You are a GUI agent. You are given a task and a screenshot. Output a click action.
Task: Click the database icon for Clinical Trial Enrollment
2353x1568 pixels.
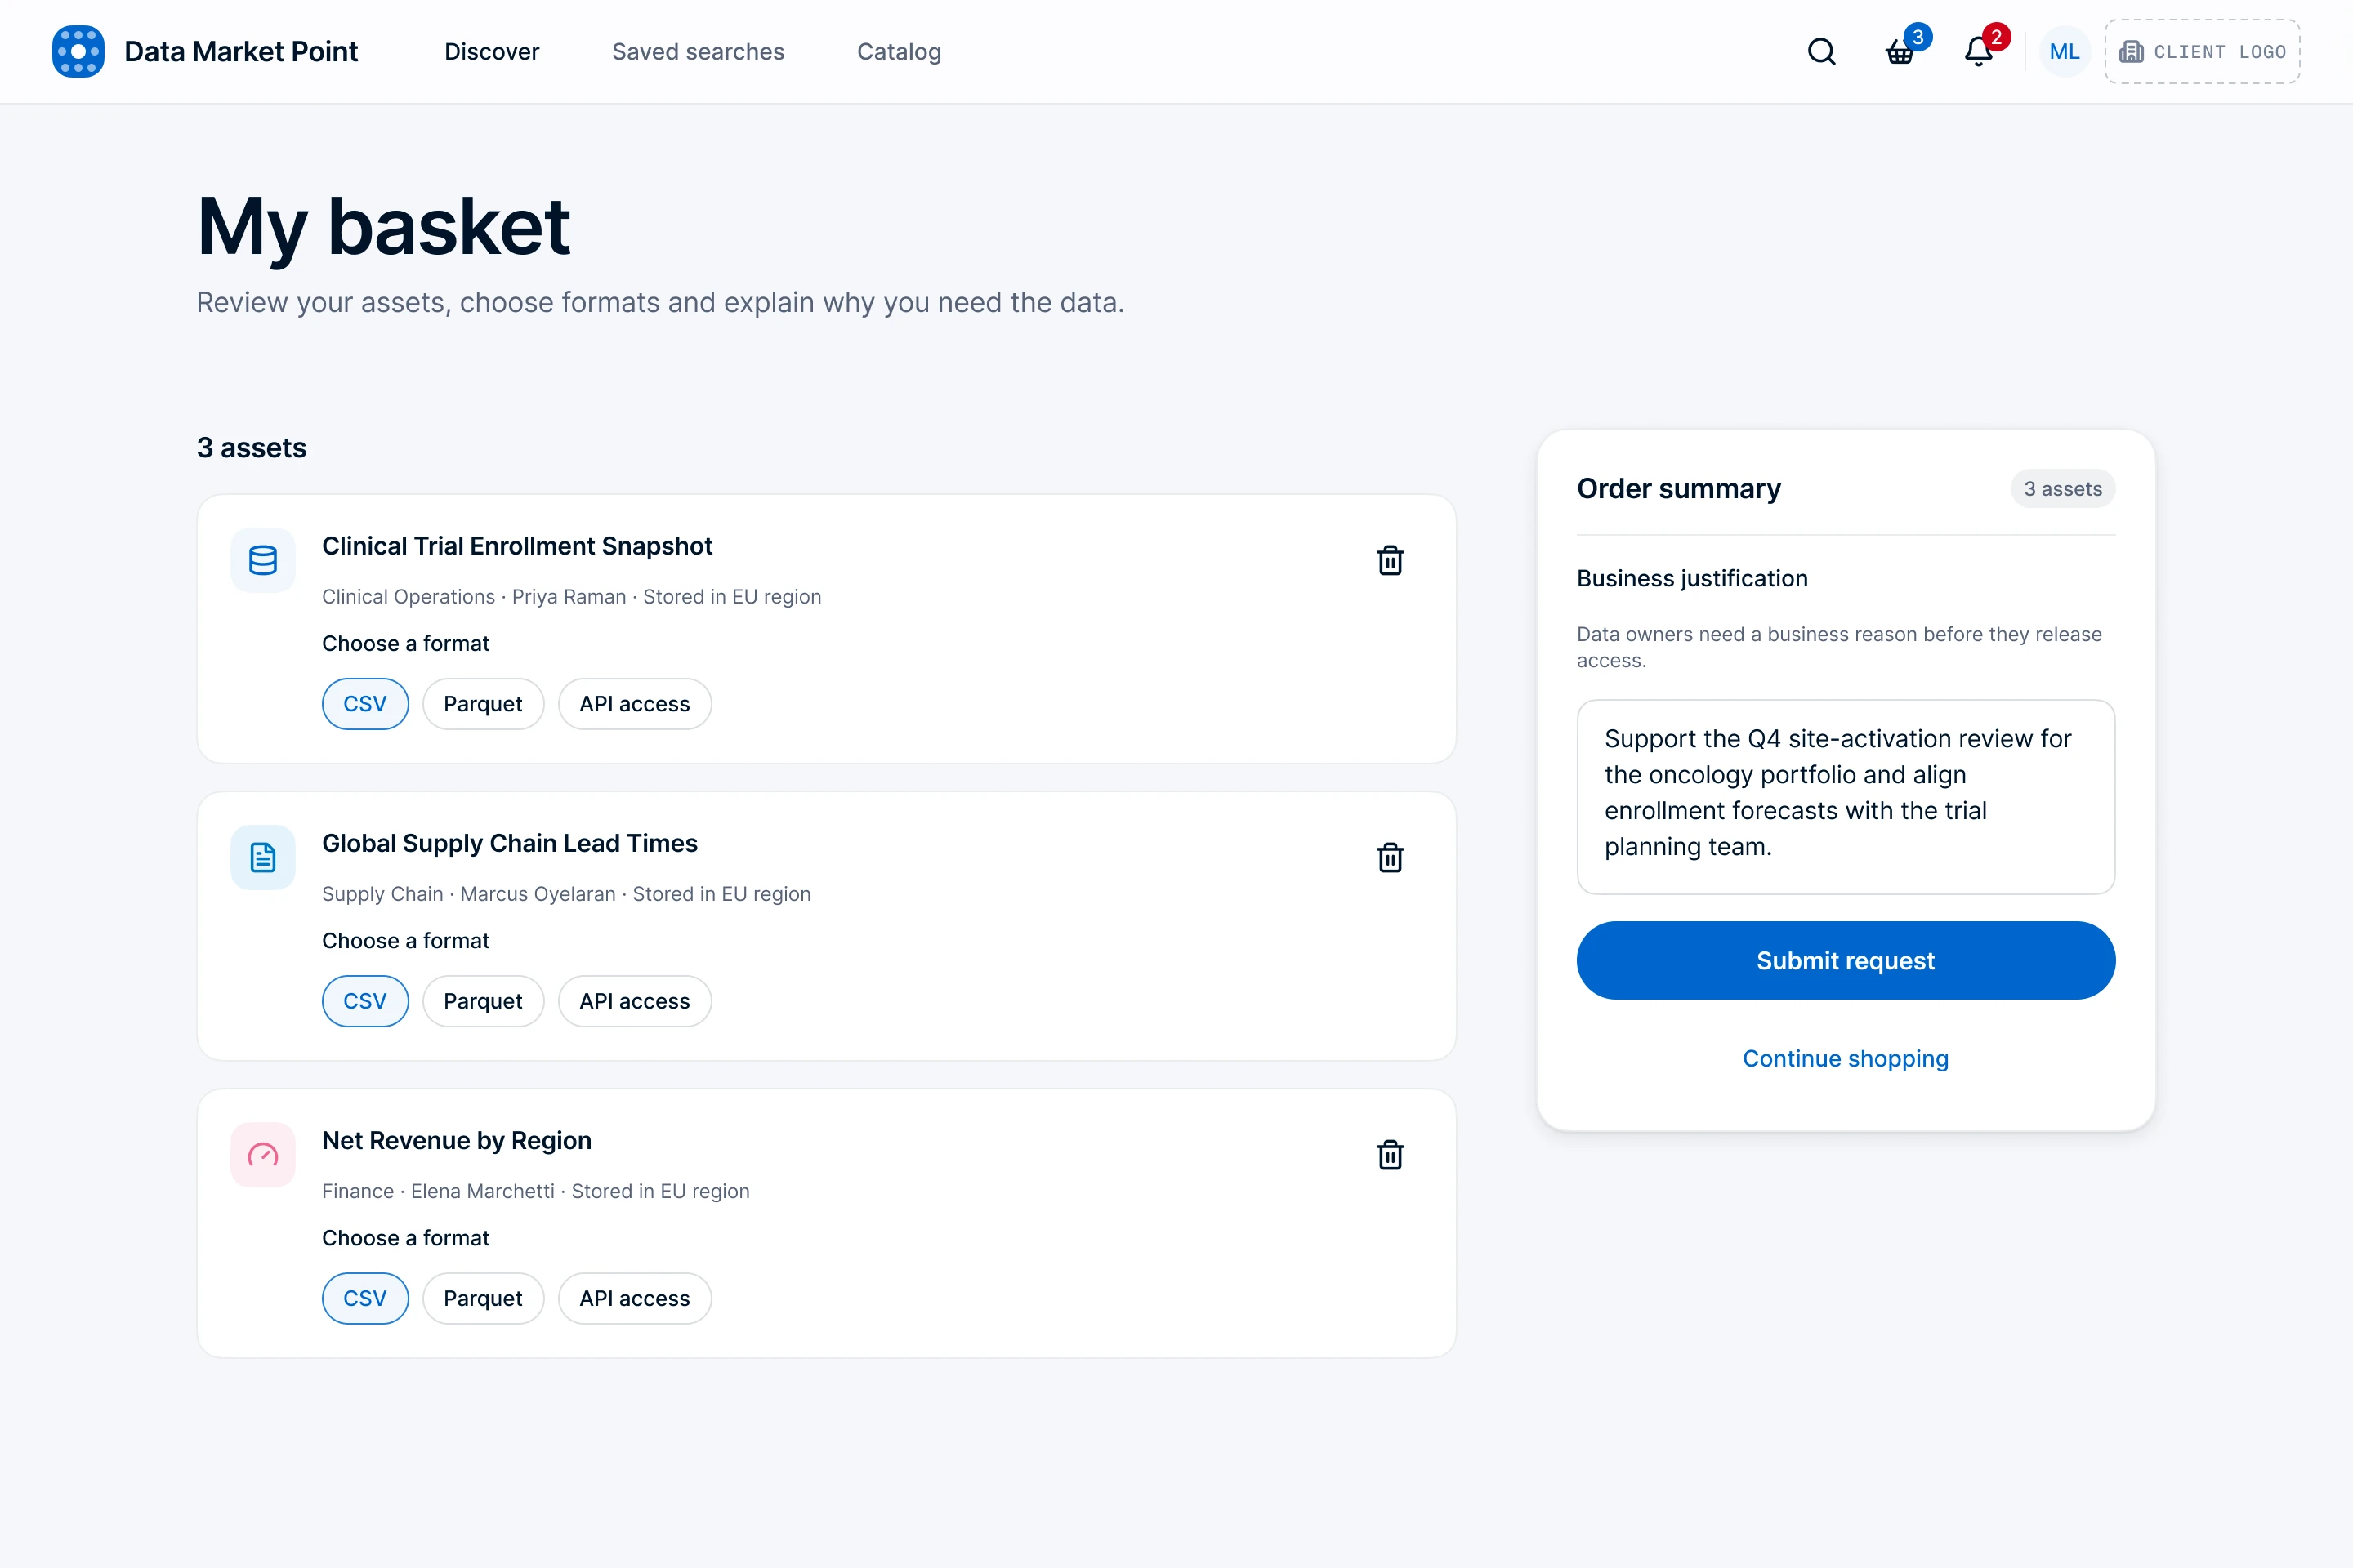coord(263,560)
